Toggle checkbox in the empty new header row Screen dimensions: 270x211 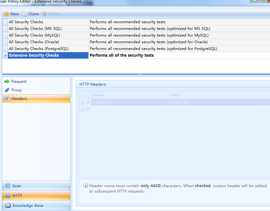coord(88,109)
